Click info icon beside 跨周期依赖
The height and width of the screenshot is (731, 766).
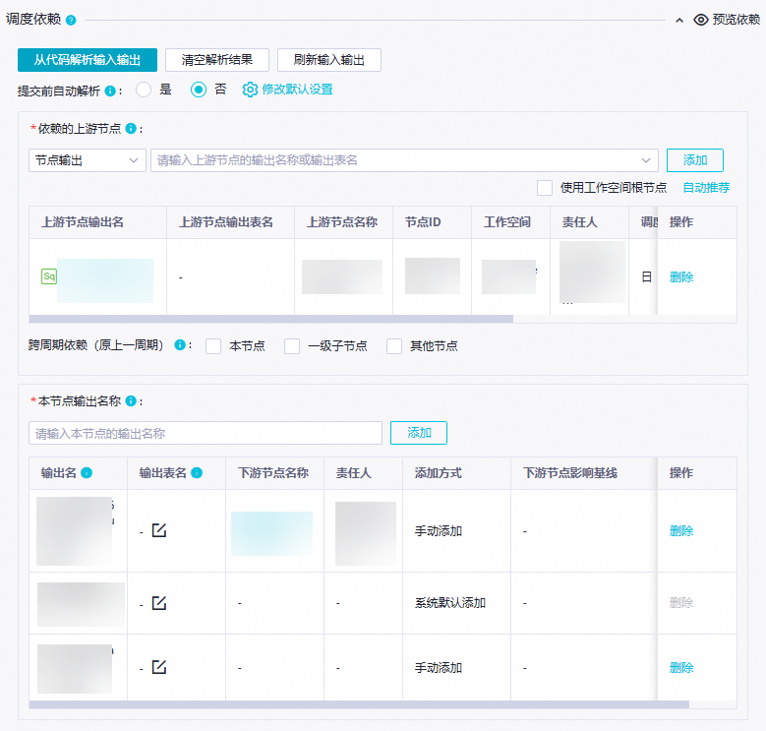tap(180, 345)
